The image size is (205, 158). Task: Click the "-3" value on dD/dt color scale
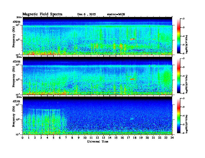point(184,67)
